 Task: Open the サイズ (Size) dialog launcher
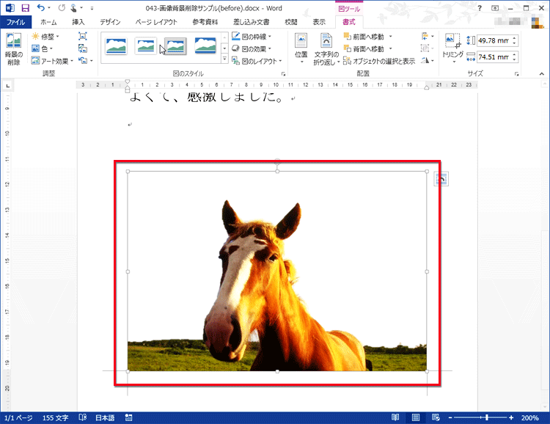point(517,74)
